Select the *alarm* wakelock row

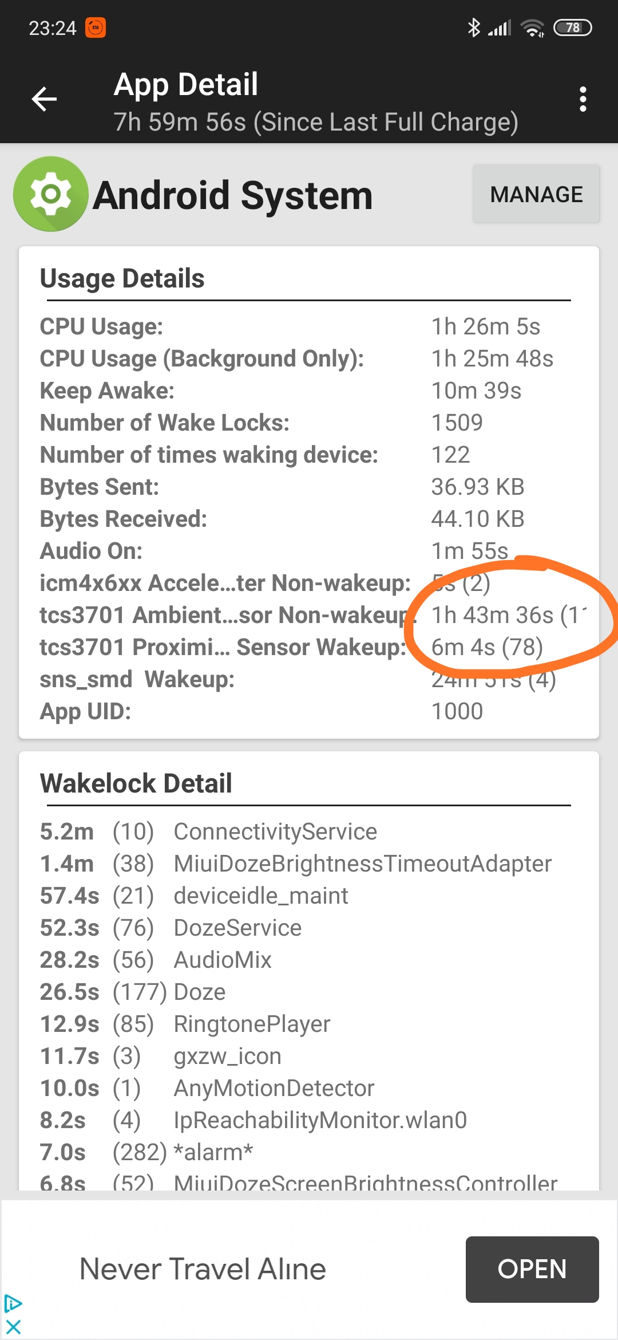(309, 1152)
